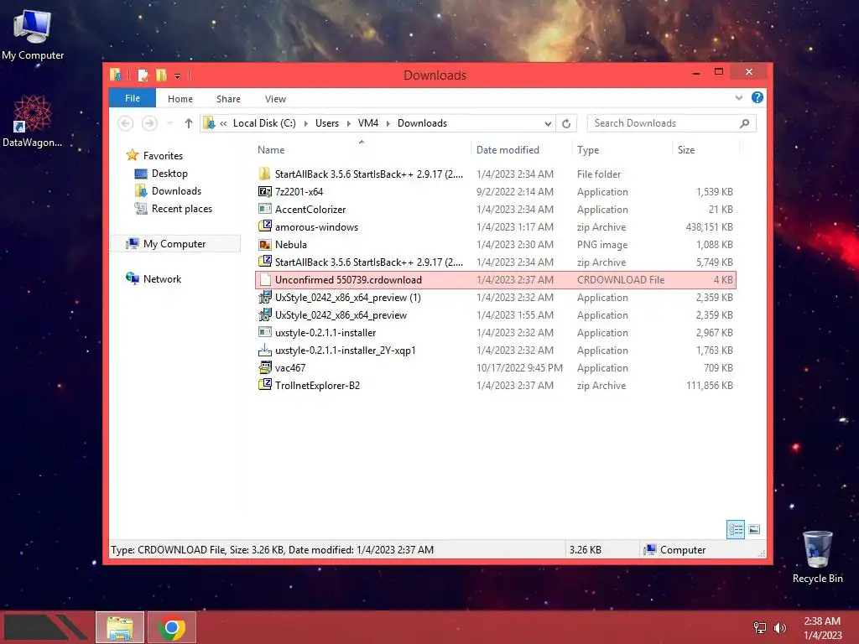
Task: Select the StartAllBack folder icon
Action: click(x=264, y=174)
